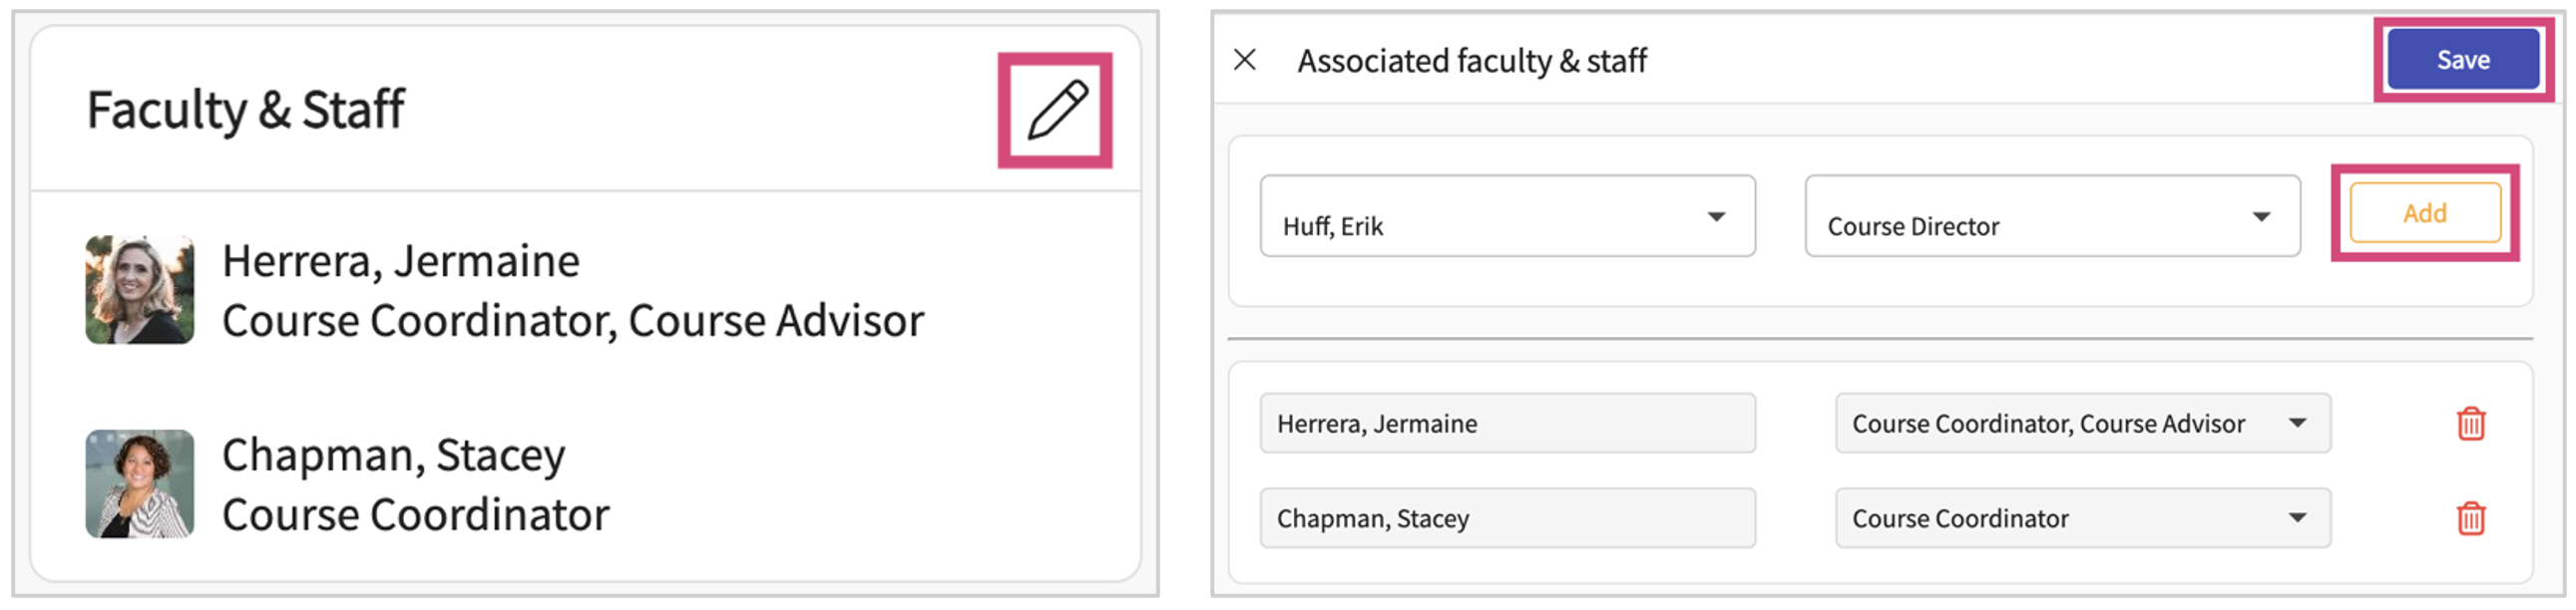Image resolution: width=2576 pixels, height=610 pixels.
Task: Delete Herrera, Jermaine using the trash icon
Action: pyautogui.click(x=2470, y=424)
